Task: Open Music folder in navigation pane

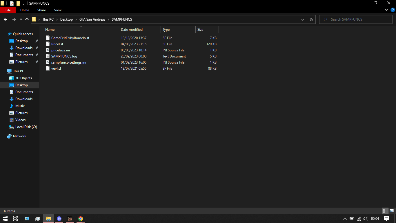Action: coord(20,106)
